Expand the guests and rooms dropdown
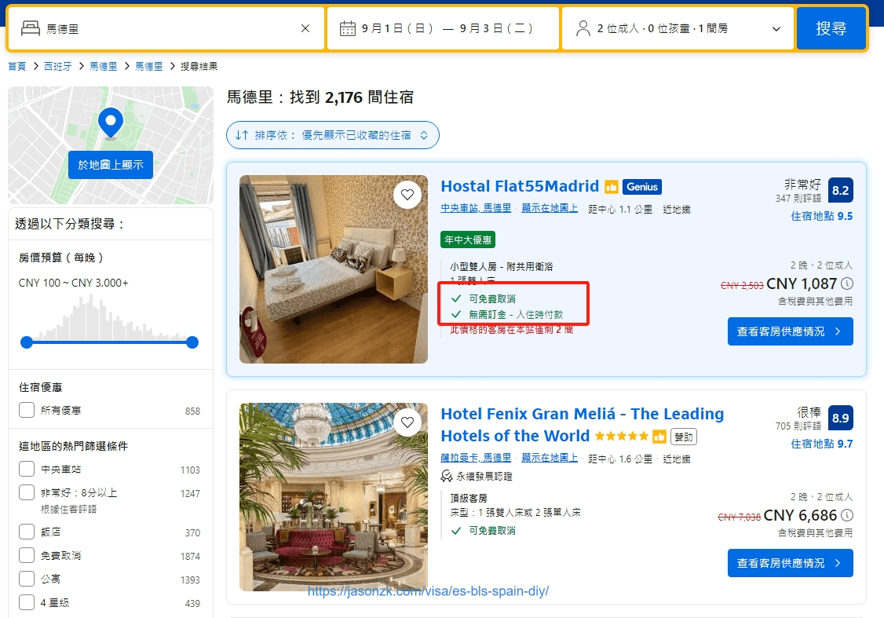 pyautogui.click(x=678, y=28)
